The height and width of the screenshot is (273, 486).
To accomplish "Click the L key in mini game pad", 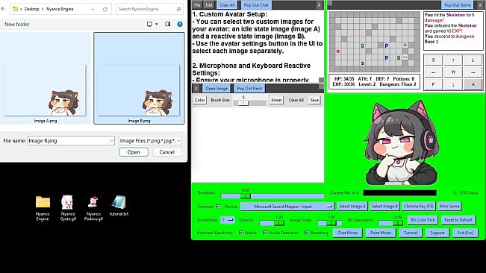I will click(x=473, y=60).
